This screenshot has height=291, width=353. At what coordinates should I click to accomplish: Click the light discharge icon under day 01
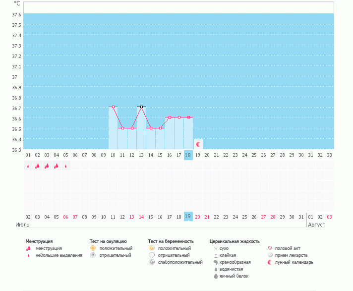tap(28, 166)
